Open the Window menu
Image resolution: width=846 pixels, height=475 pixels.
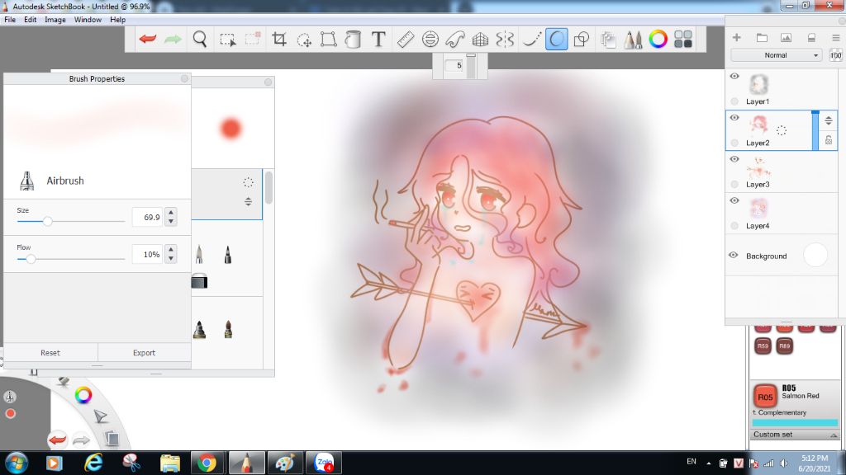tap(88, 20)
